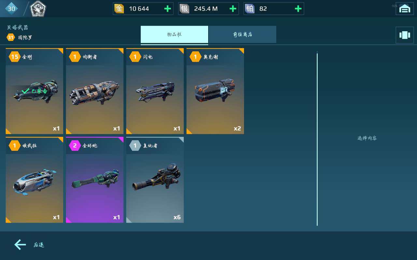
Task: Switch to the 物品栏 inventory tab
Action: 174,34
